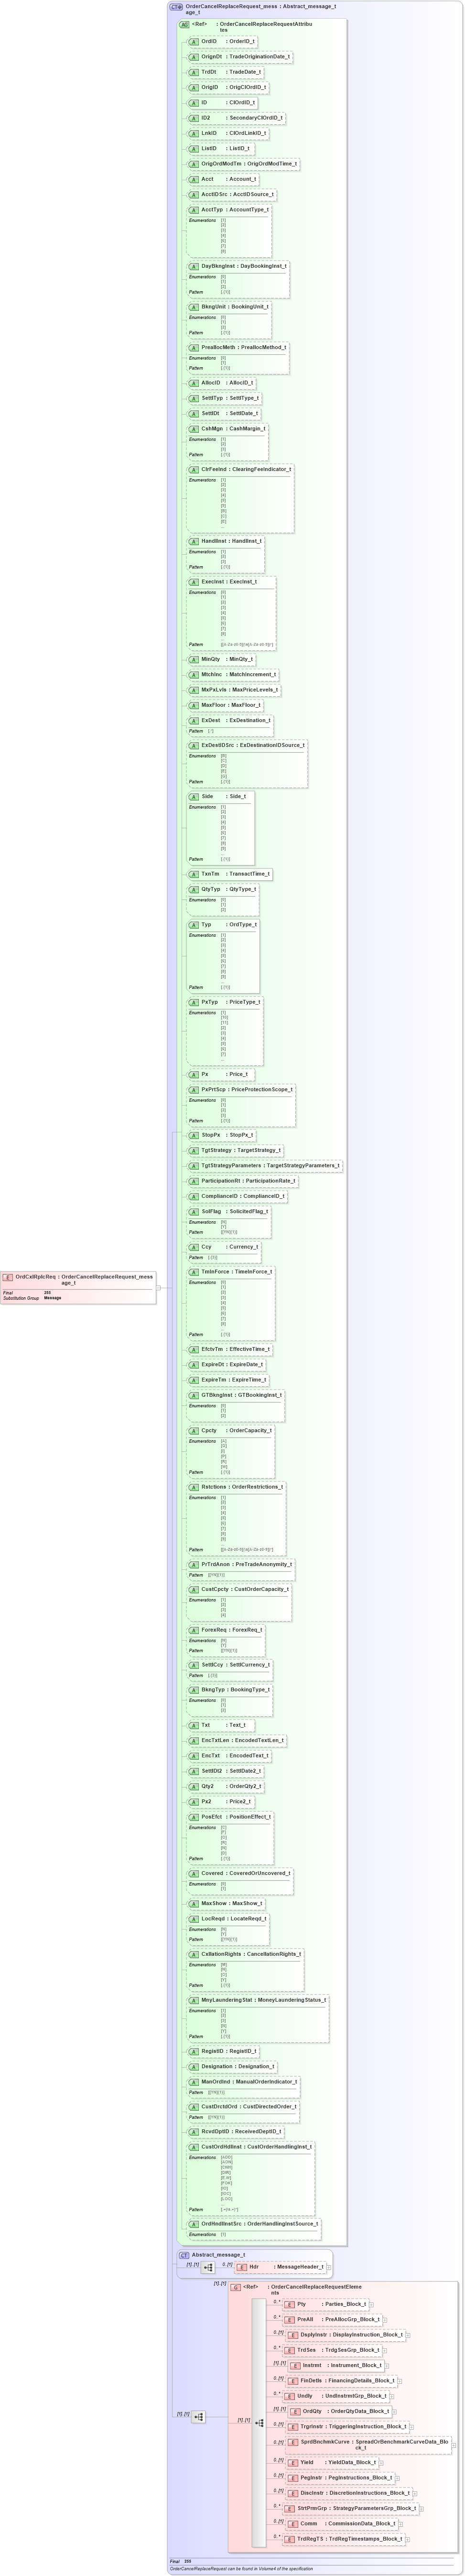
Task: Expand the DsplyInstr : DisplayInstruction_Block_t element
Action: click(x=408, y=2335)
